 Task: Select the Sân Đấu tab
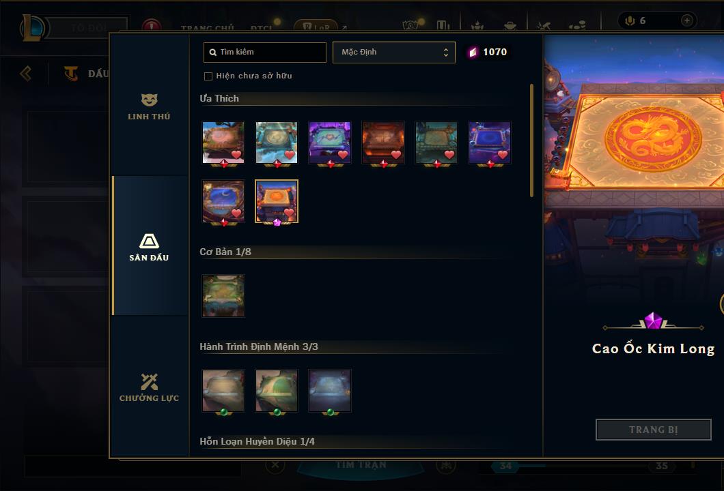[149, 247]
